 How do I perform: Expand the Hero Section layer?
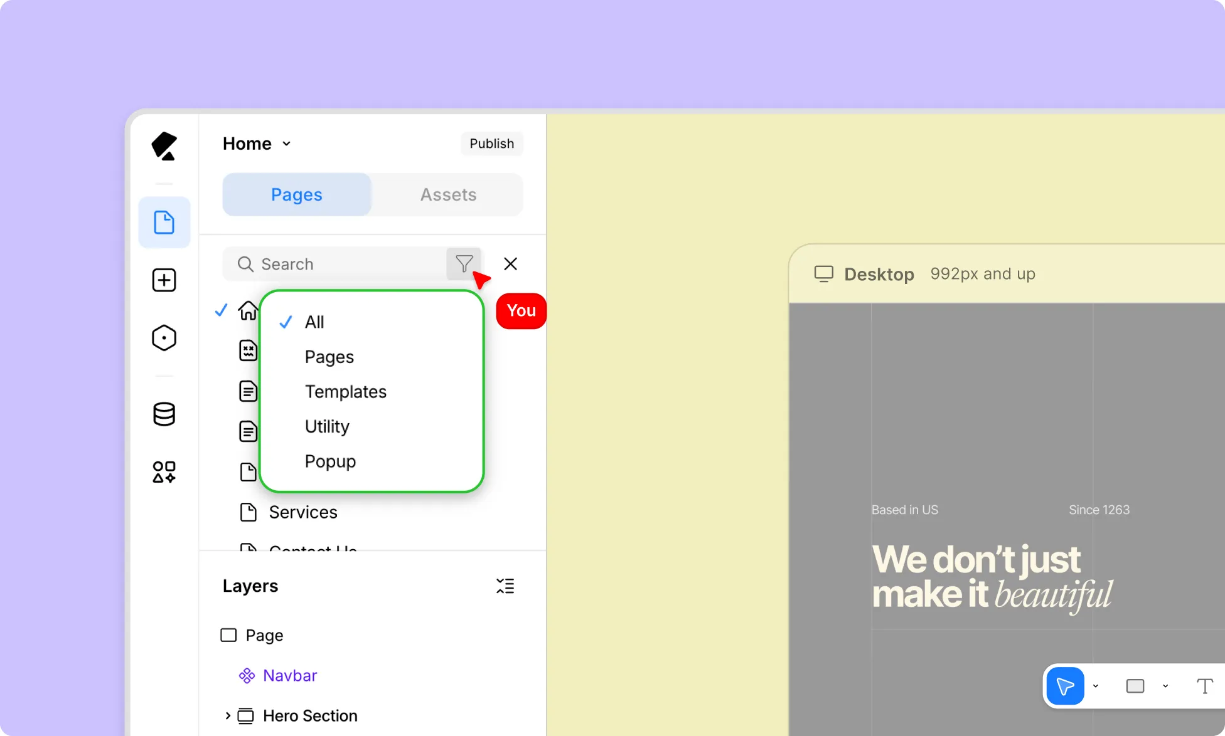[x=228, y=716]
